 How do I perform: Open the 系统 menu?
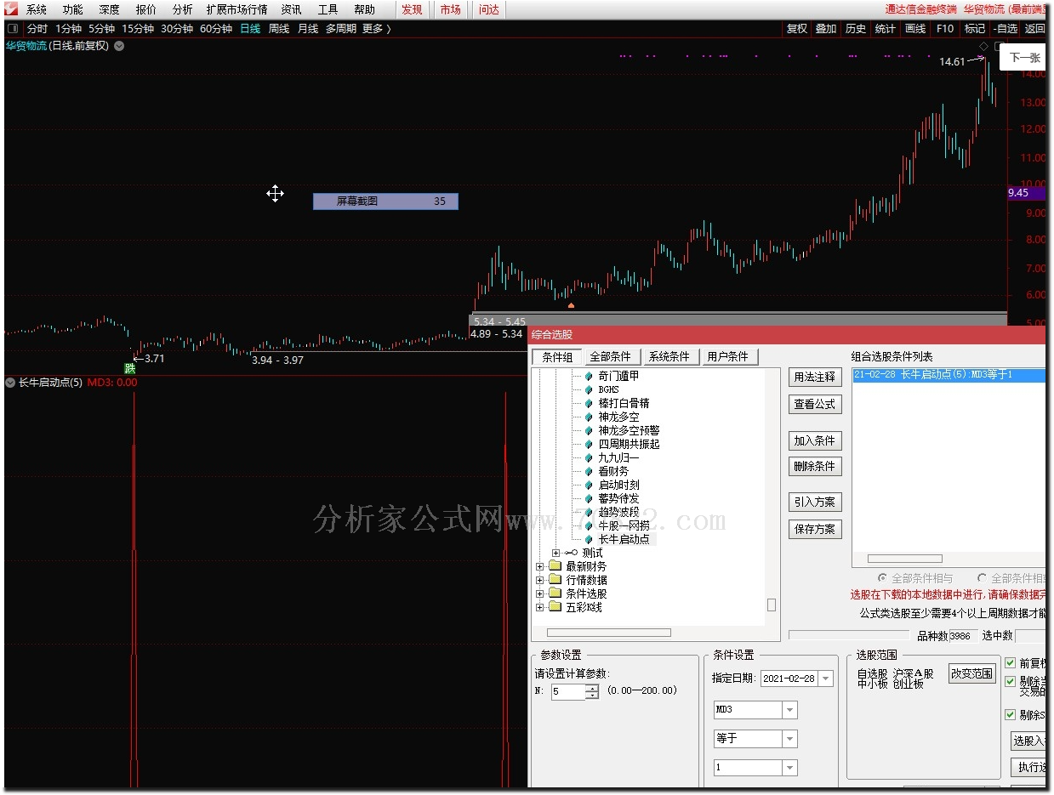click(36, 9)
